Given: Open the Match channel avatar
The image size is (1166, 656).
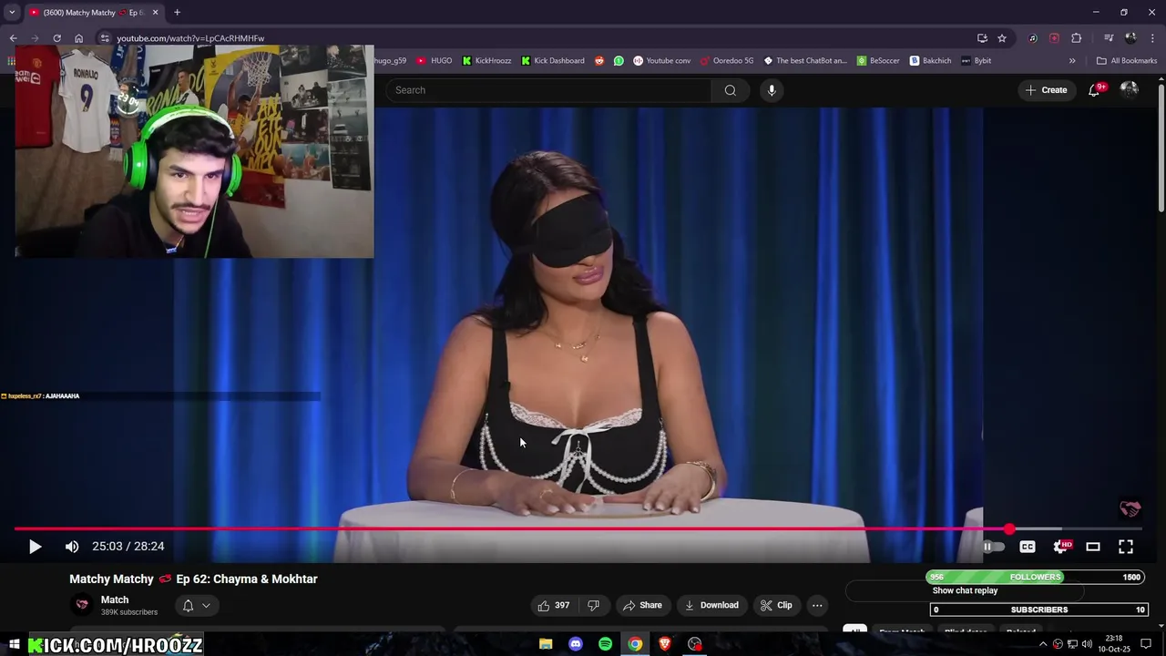Looking at the screenshot, I should click(x=82, y=605).
